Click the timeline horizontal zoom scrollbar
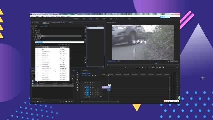This screenshot has width=213, height=120. (x=100, y=102)
